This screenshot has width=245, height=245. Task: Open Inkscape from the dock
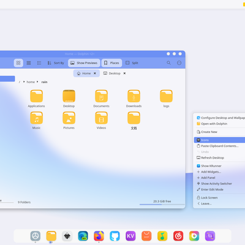click(x=67, y=236)
